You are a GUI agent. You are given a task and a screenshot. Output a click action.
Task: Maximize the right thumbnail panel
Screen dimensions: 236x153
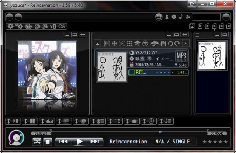225,35
